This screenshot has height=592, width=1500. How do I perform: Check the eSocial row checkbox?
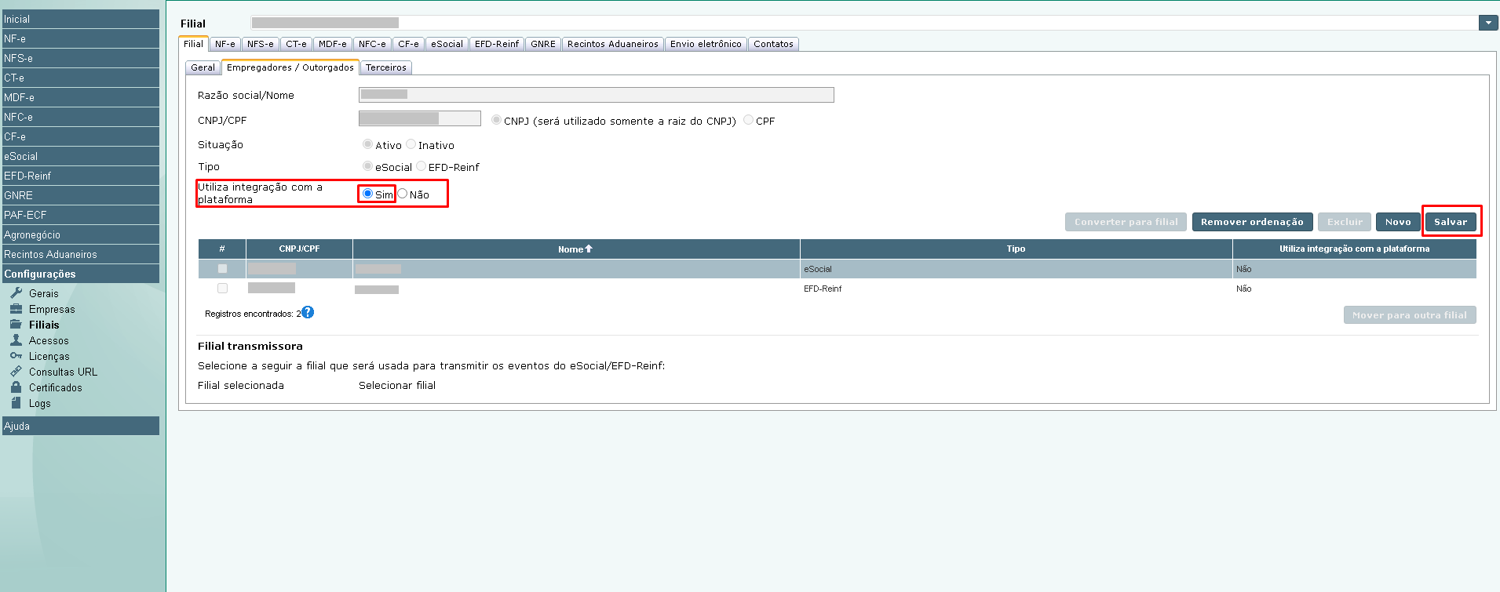pos(222,268)
